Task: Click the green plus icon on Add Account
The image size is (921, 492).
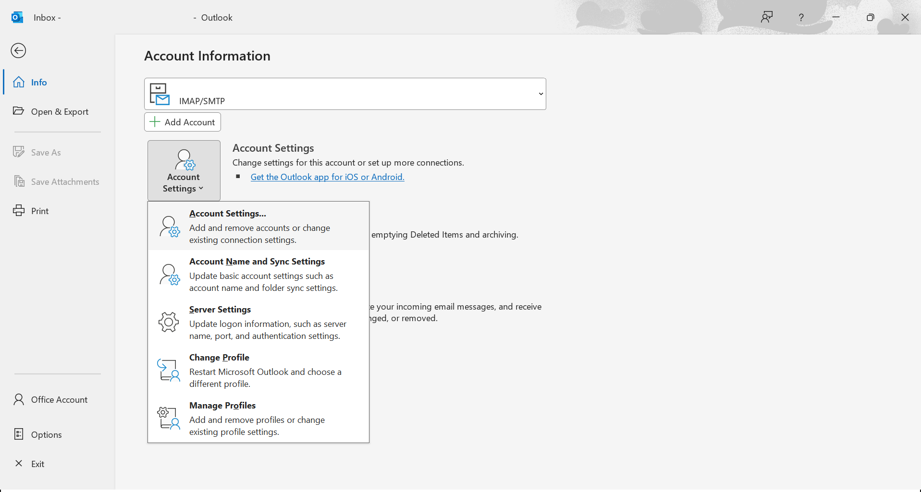Action: (x=155, y=122)
